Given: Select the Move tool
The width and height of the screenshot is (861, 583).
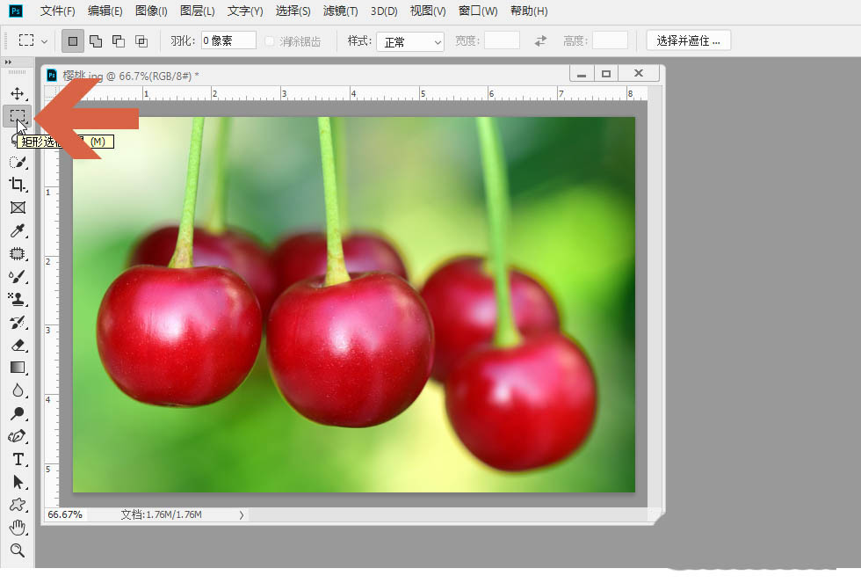Looking at the screenshot, I should click(17, 93).
